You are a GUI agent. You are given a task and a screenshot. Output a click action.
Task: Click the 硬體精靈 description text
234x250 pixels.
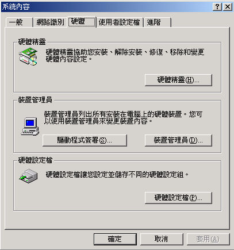125,56
